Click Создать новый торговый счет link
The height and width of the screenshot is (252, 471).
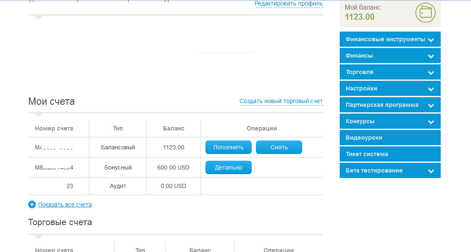click(x=281, y=101)
